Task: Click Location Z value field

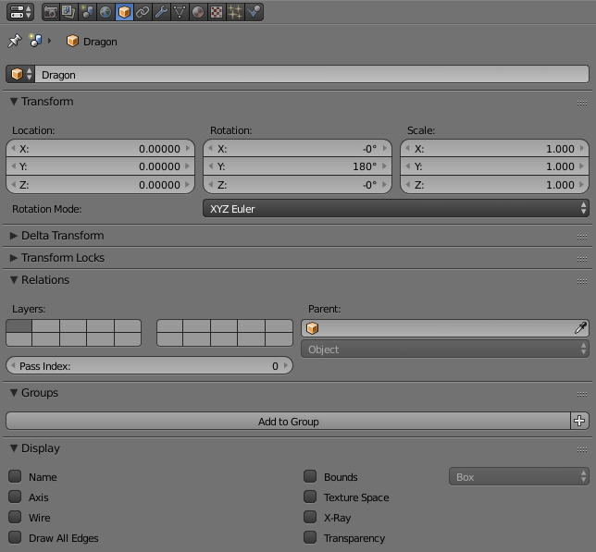Action: pos(100,185)
